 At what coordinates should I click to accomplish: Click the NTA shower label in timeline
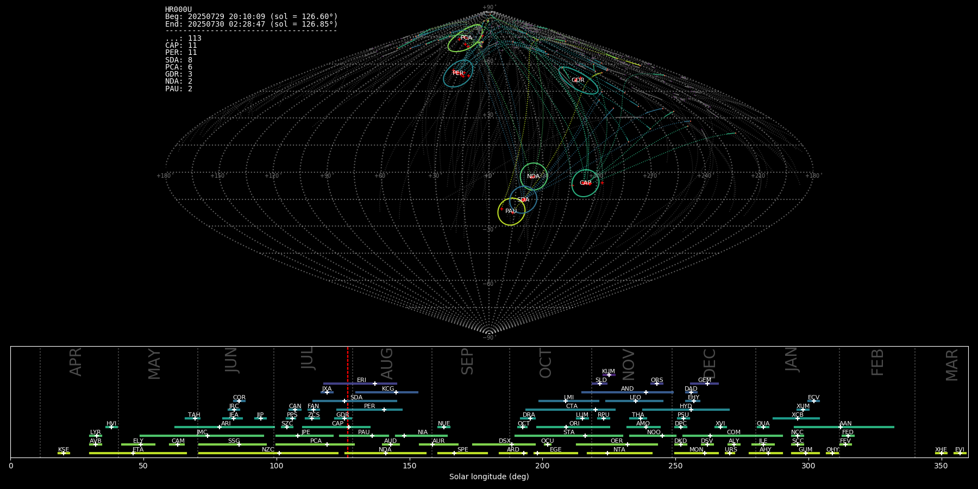619,450
